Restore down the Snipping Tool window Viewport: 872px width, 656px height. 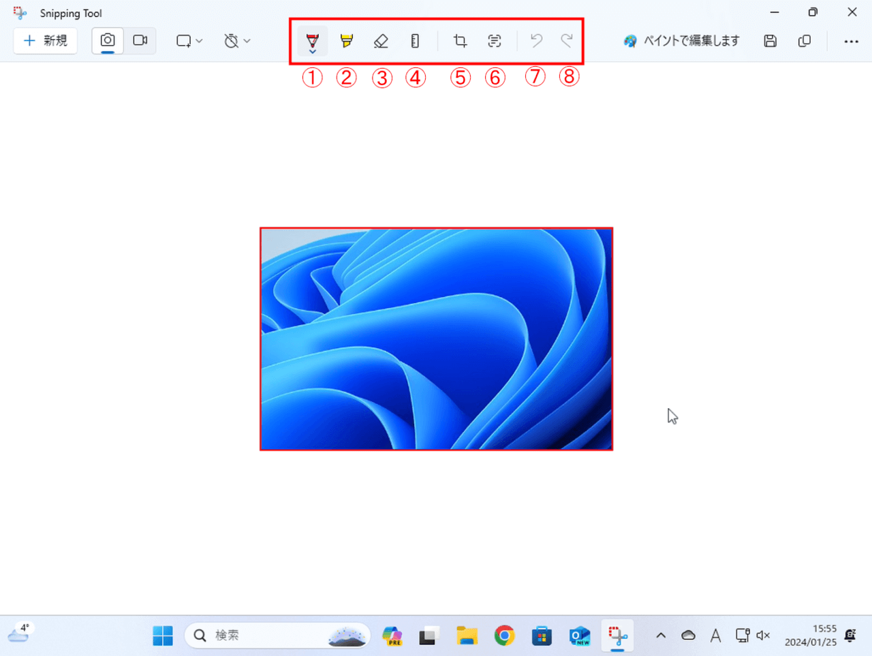pyautogui.click(x=813, y=12)
